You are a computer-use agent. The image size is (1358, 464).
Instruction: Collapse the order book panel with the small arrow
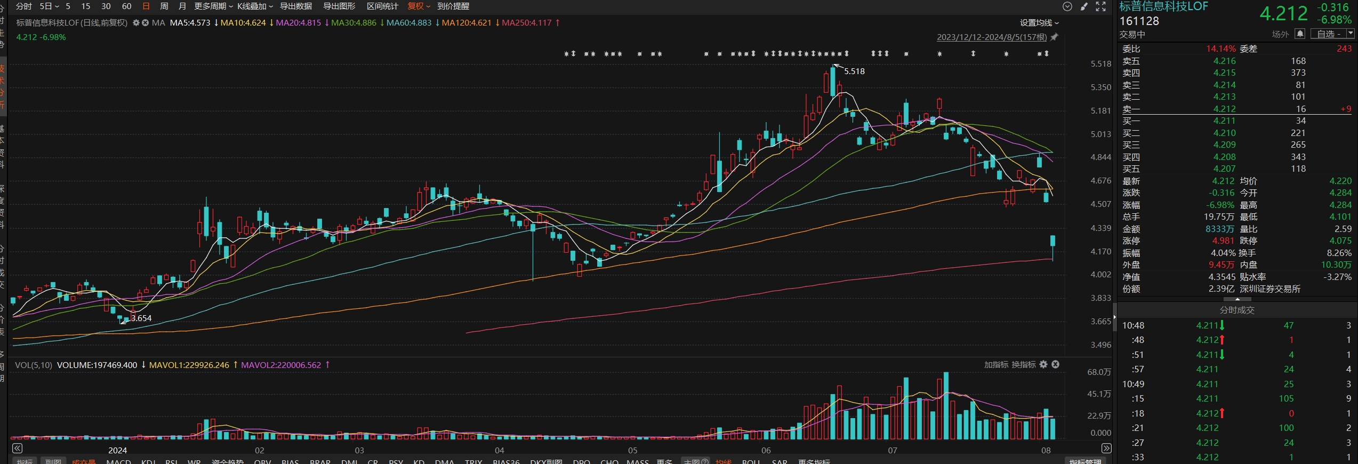tap(1237, 299)
